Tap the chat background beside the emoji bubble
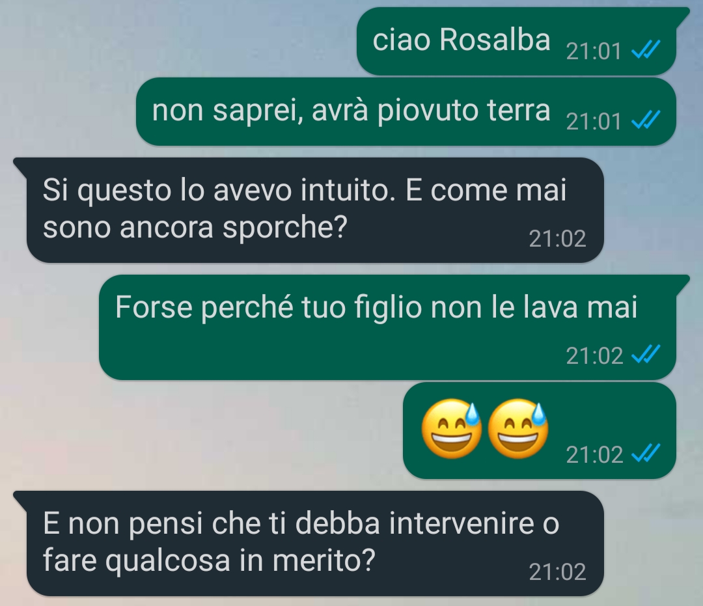 click(x=202, y=430)
